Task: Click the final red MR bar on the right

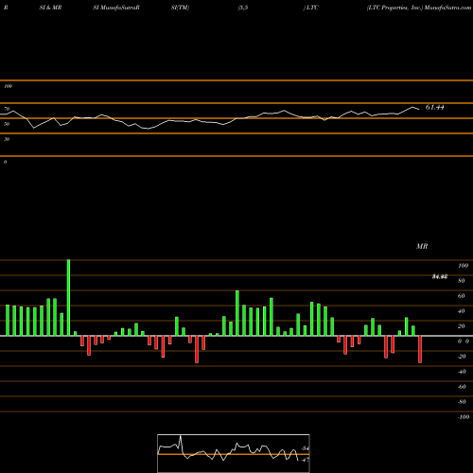Action: click(420, 349)
